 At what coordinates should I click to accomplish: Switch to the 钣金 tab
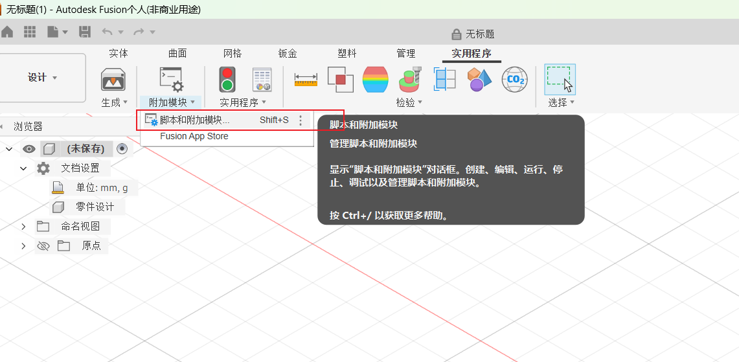click(288, 53)
